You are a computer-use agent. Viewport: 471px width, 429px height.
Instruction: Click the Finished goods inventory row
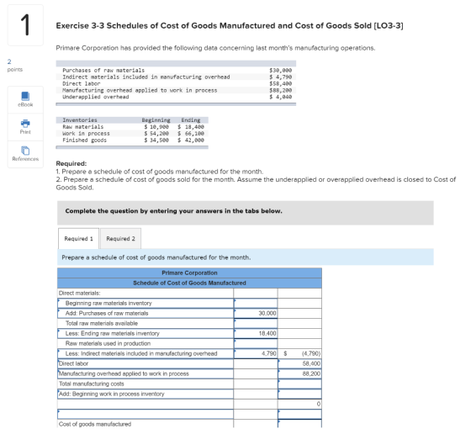pos(132,140)
